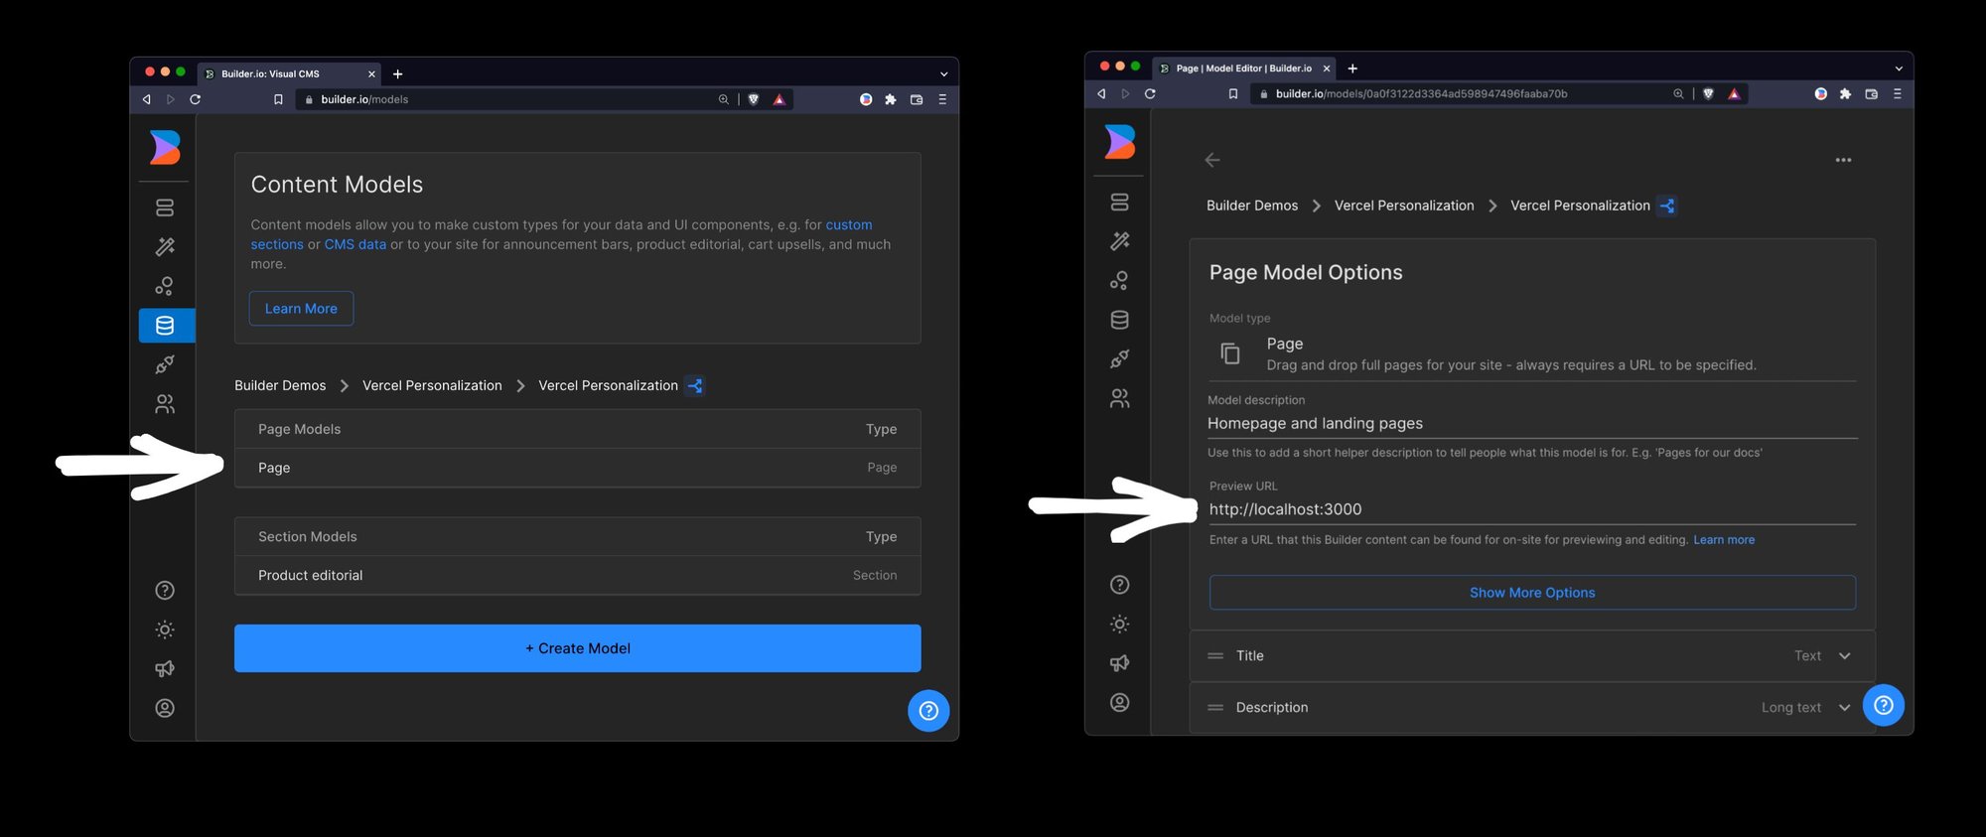1986x837 pixels.
Task: Click Learn More button in Content Models
Action: point(301,309)
